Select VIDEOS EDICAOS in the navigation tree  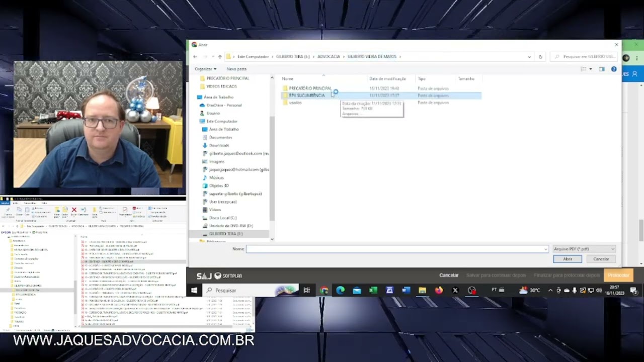[x=221, y=86]
